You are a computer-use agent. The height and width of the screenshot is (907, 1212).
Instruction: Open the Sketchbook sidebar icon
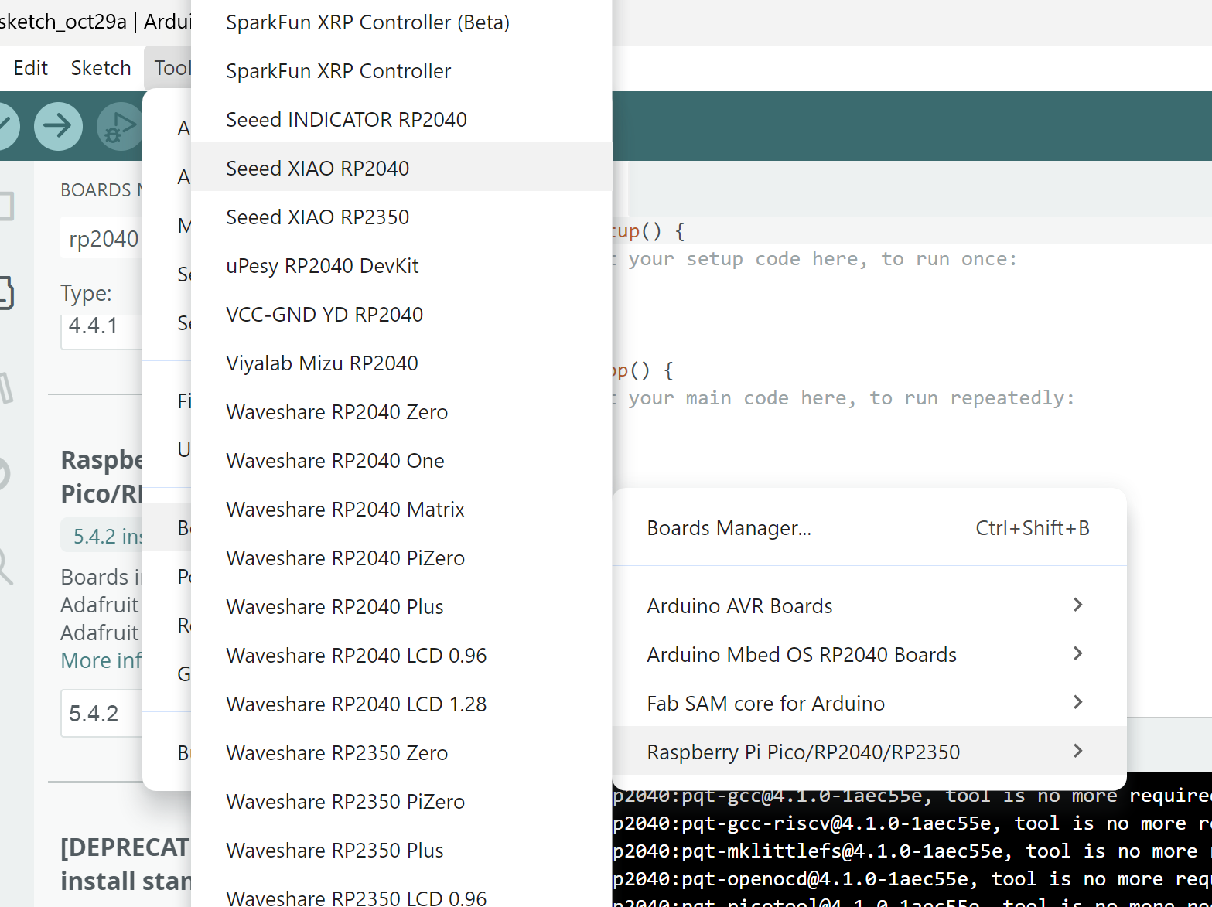pos(5,206)
